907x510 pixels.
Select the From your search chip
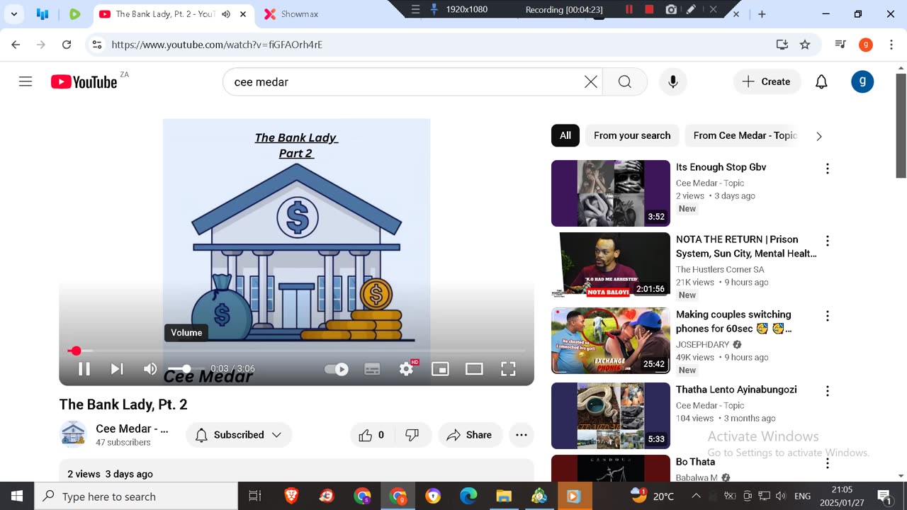click(x=632, y=135)
